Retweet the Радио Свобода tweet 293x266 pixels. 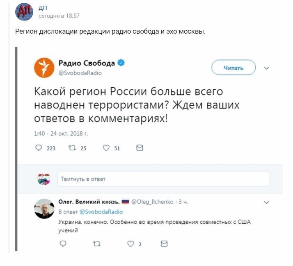tap(72, 148)
